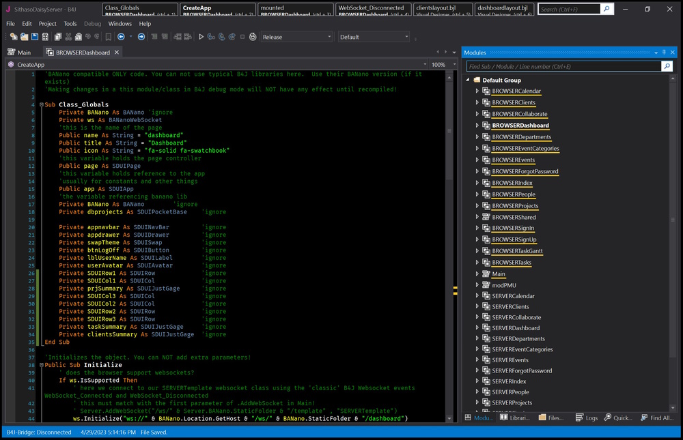
Task: Switch to the Libraries bottom tab
Action: click(x=515, y=417)
